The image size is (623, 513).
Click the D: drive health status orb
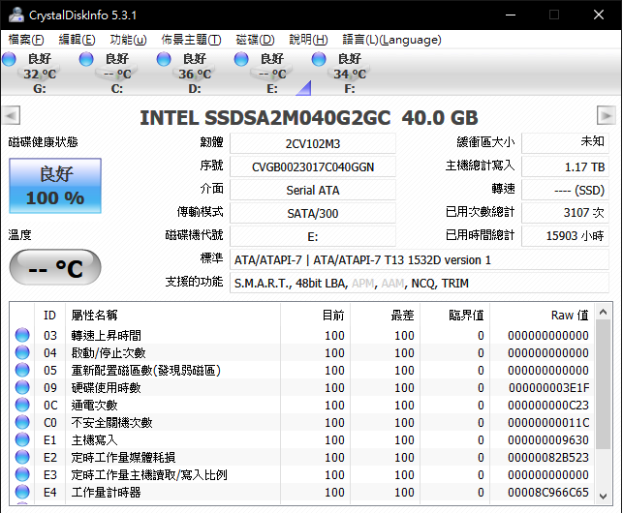164,59
